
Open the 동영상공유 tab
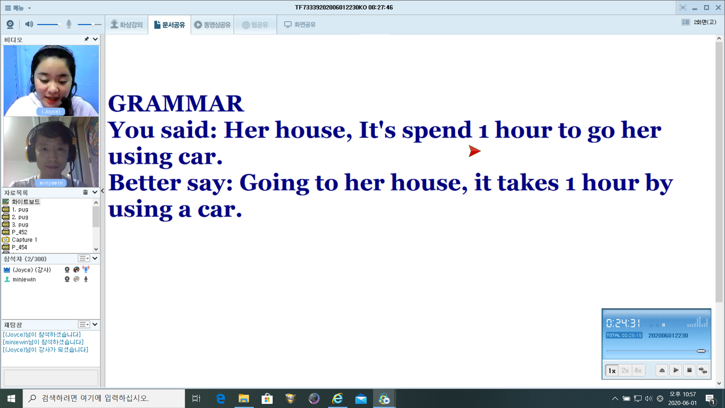coord(212,25)
